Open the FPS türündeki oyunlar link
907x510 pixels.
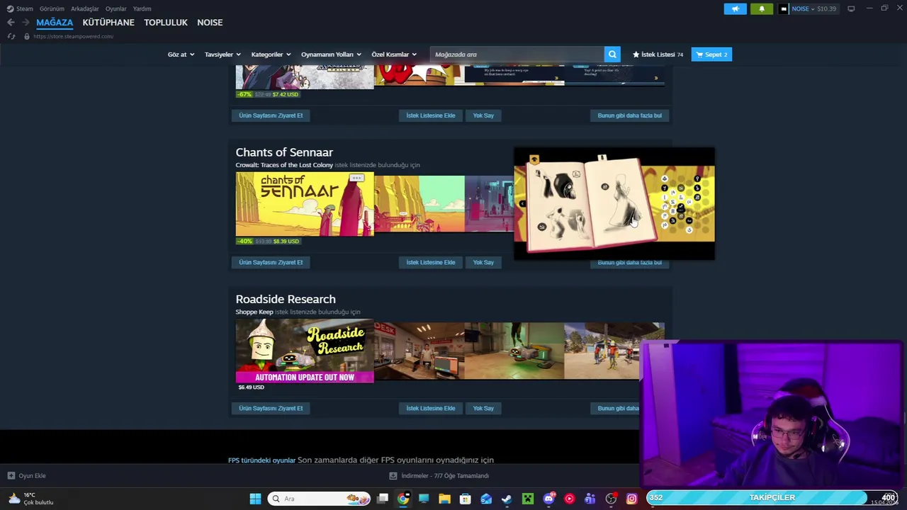(261, 460)
